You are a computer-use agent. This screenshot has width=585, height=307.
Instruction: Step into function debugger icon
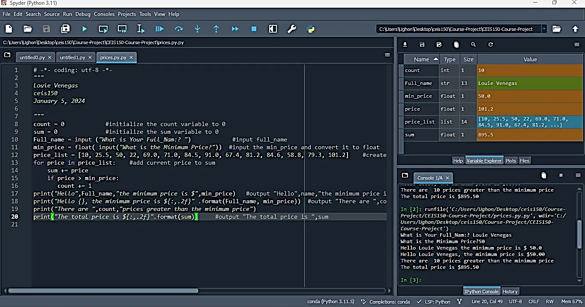pos(197,29)
